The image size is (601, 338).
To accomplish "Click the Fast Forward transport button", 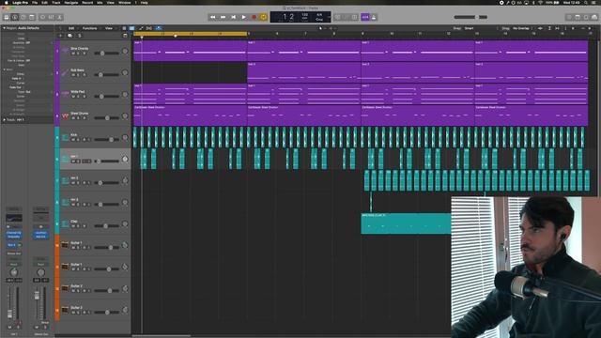I will (223, 17).
